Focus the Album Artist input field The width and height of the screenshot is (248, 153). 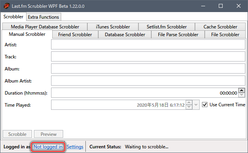[x=148, y=81]
